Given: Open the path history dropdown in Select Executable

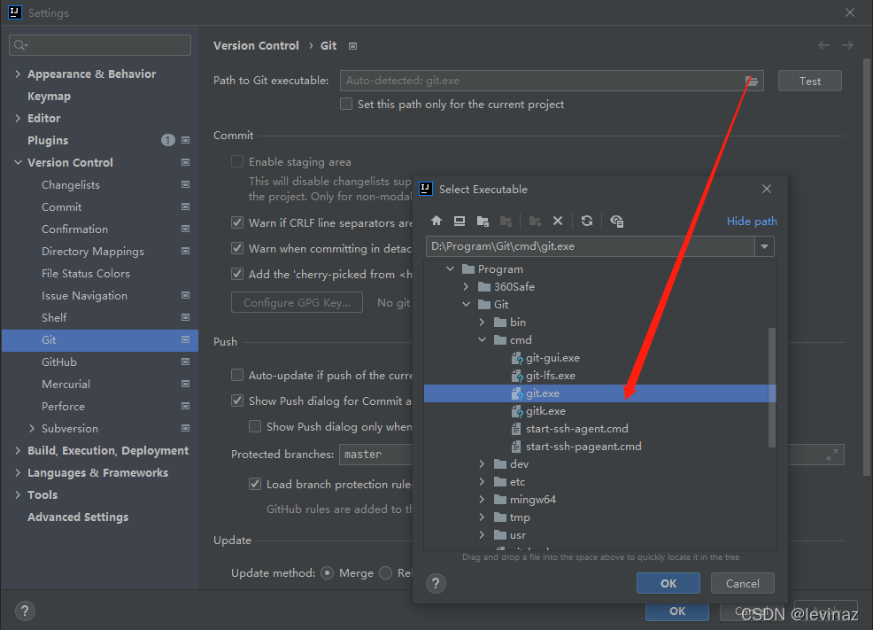Looking at the screenshot, I should coord(765,245).
